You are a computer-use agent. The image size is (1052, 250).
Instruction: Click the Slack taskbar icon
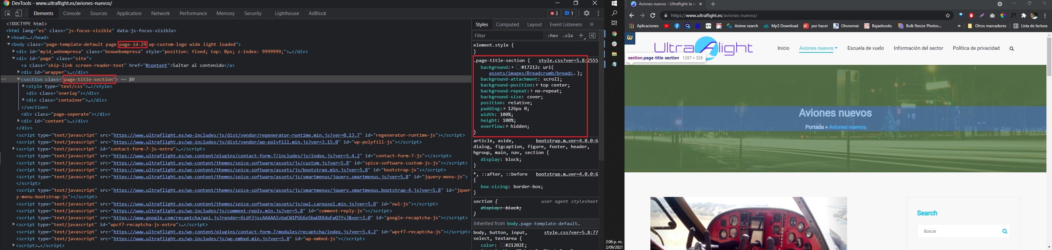tap(614, 44)
